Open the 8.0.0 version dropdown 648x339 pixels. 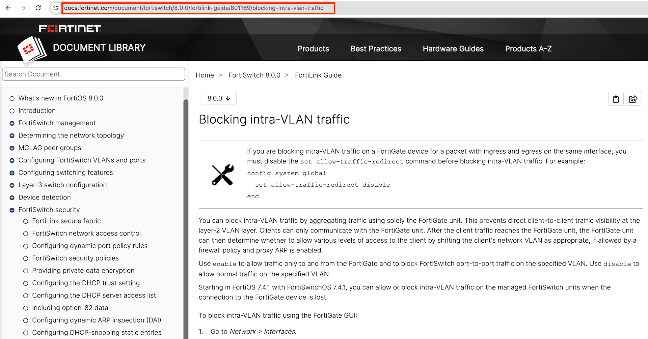219,98
